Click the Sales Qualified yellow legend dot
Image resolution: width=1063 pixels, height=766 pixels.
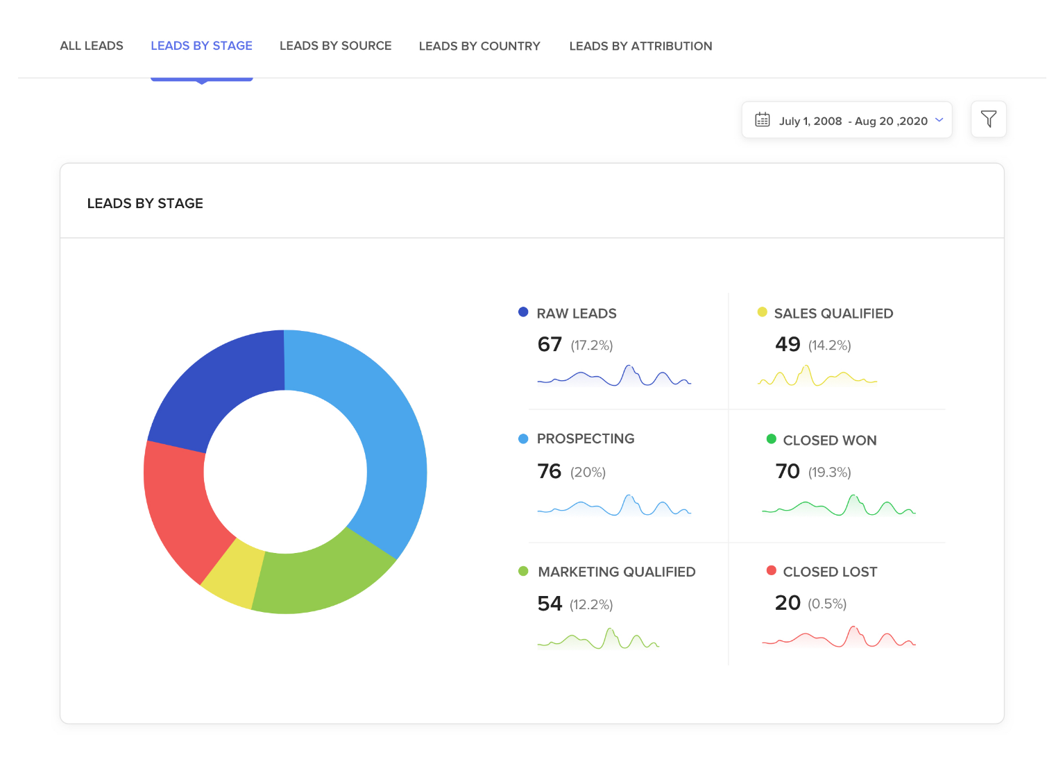tap(762, 312)
